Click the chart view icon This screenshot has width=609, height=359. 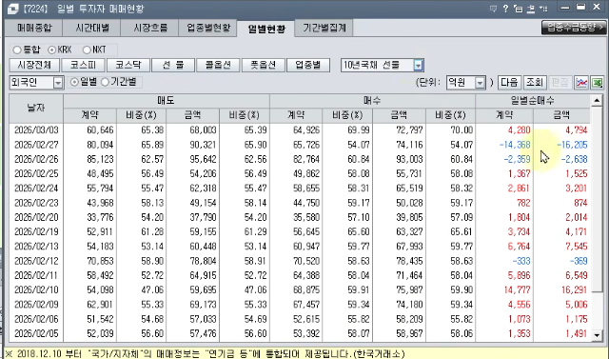click(581, 82)
